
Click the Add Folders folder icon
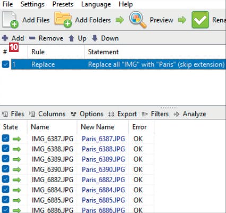point(63,20)
